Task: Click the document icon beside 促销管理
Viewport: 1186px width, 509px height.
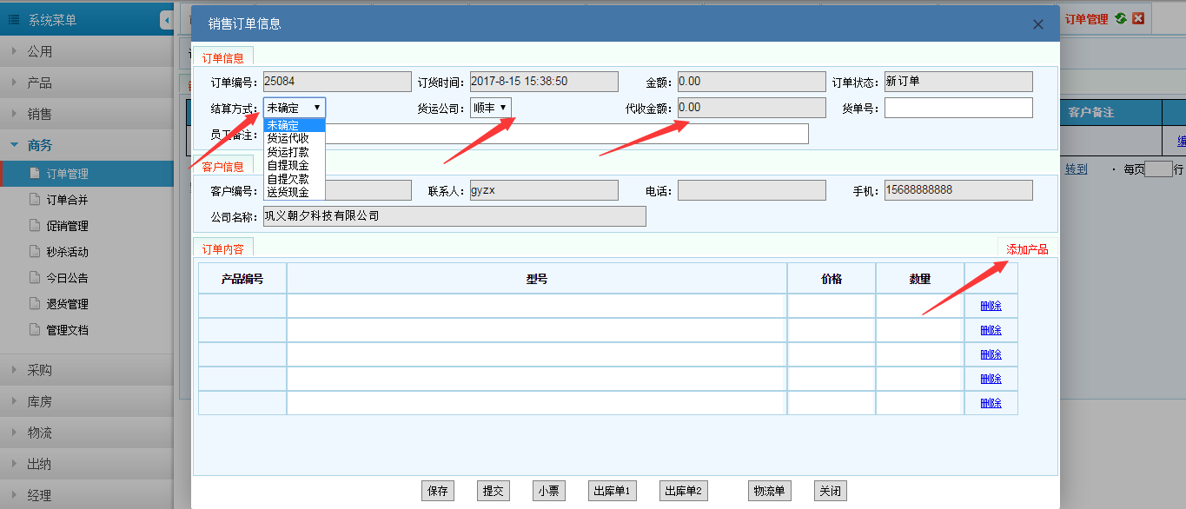Action: (36, 226)
